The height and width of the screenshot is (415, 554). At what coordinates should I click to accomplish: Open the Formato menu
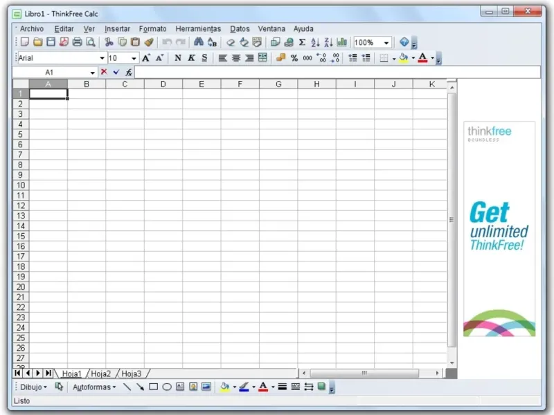pyautogui.click(x=152, y=28)
